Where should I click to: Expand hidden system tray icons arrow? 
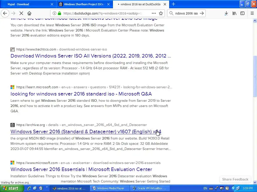point(233,188)
